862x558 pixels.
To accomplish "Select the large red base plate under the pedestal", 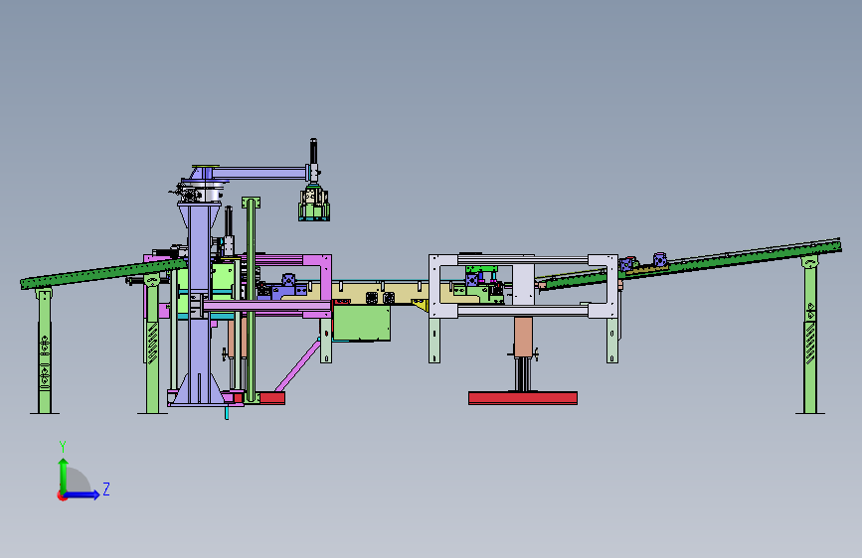I will (523, 398).
